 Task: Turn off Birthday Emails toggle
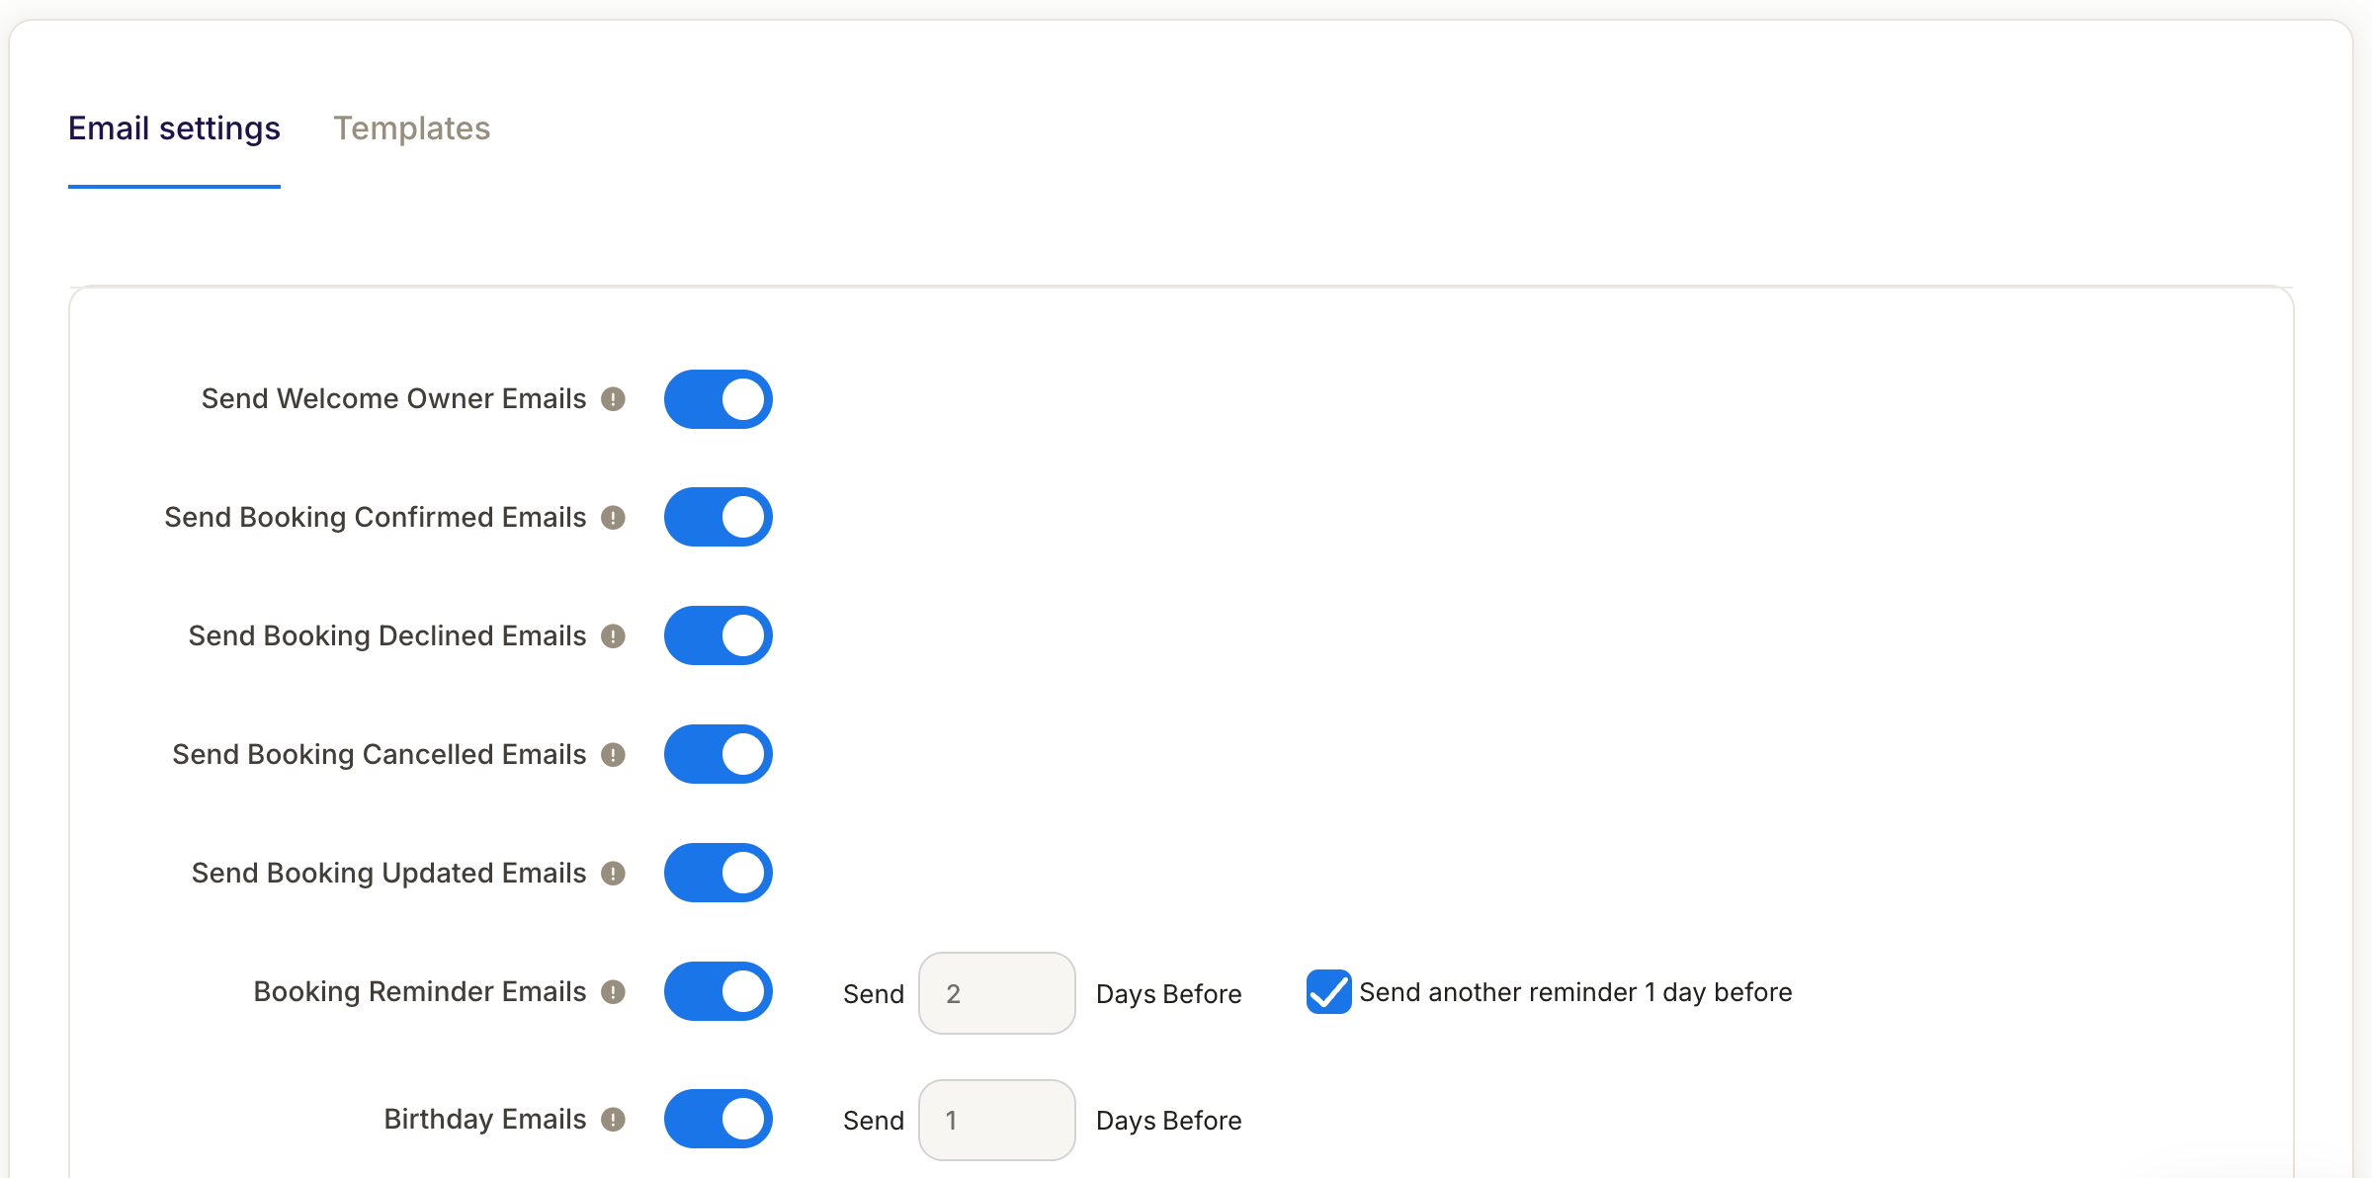click(718, 1119)
